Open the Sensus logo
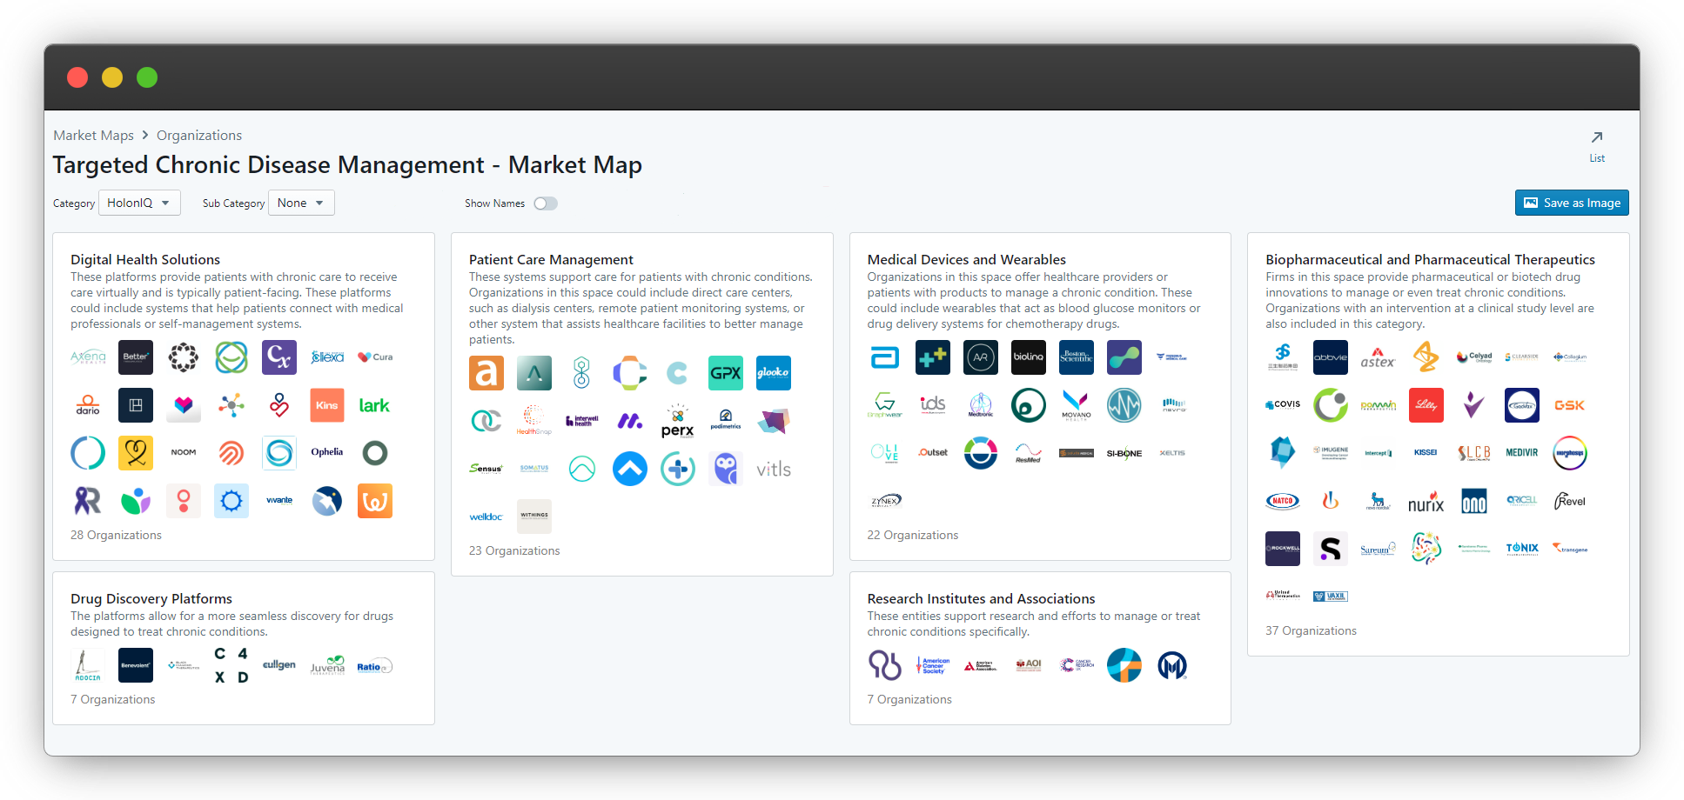 486,469
